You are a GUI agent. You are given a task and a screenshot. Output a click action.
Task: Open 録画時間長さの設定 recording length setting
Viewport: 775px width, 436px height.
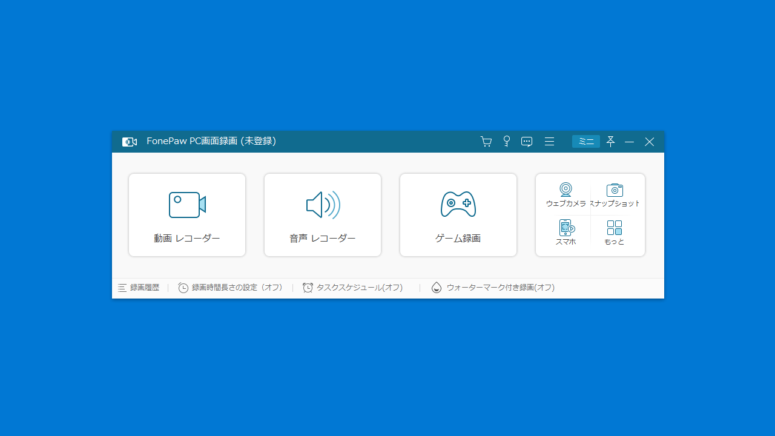tap(231, 288)
